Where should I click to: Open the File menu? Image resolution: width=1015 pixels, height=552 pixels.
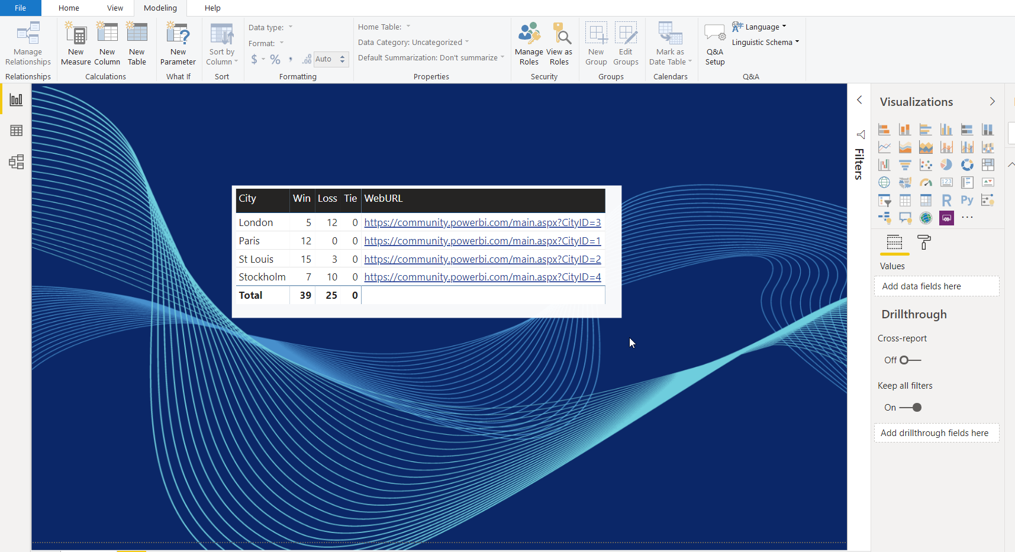pos(20,8)
